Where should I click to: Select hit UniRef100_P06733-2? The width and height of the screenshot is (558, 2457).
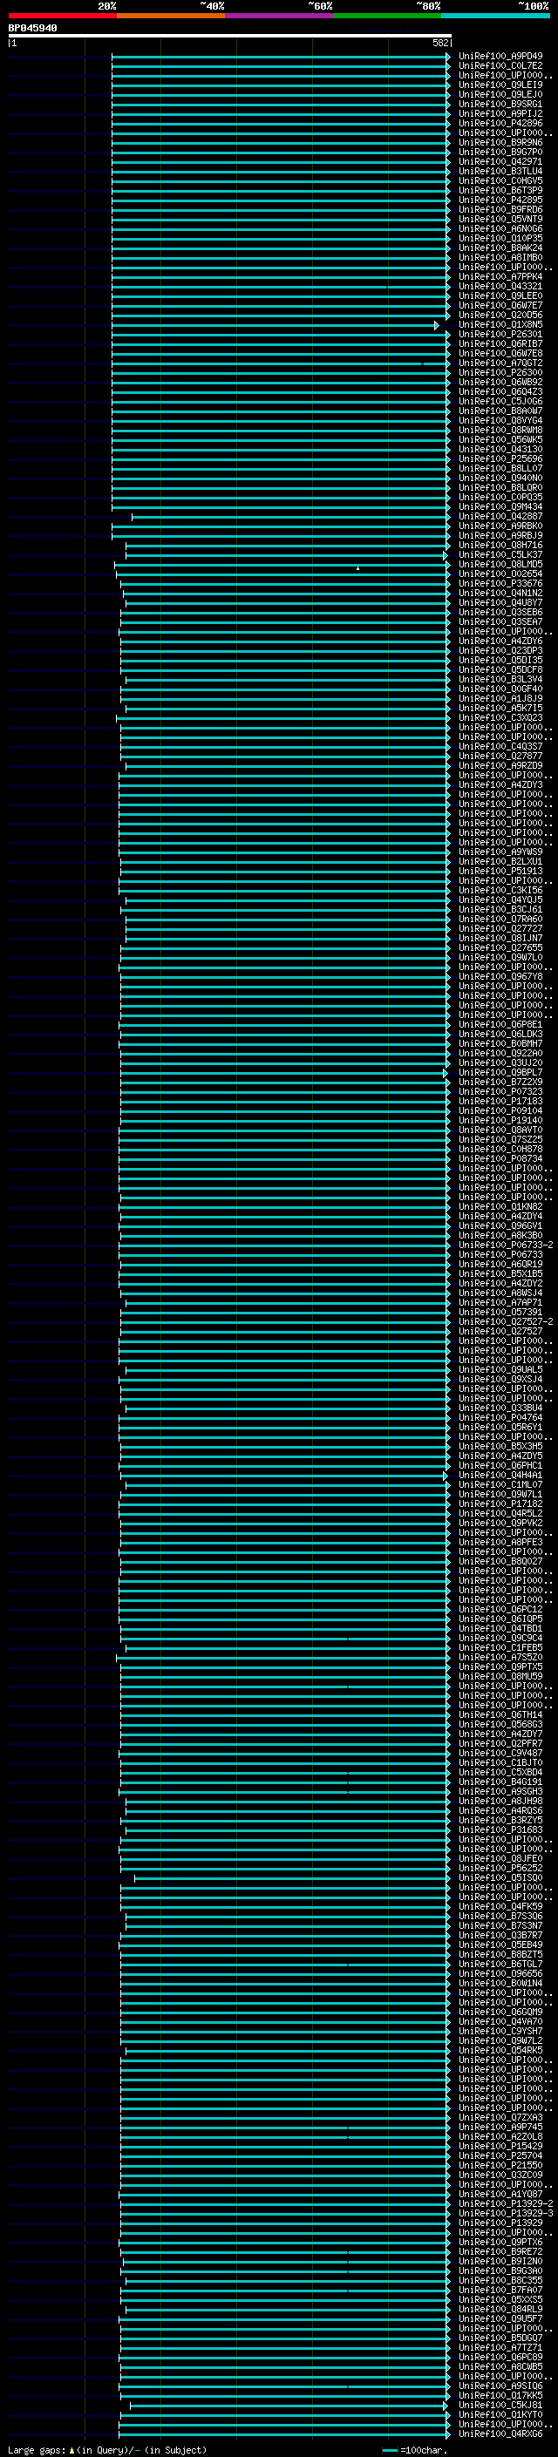[506, 1245]
